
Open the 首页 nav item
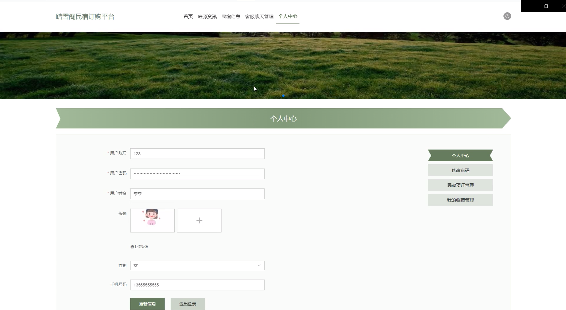pos(188,17)
